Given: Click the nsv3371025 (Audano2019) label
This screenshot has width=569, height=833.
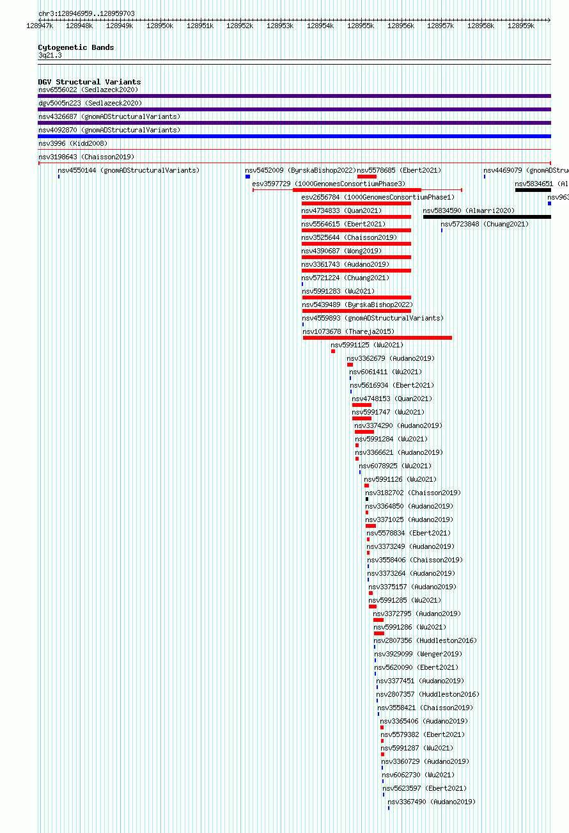Looking at the screenshot, I should tap(409, 520).
